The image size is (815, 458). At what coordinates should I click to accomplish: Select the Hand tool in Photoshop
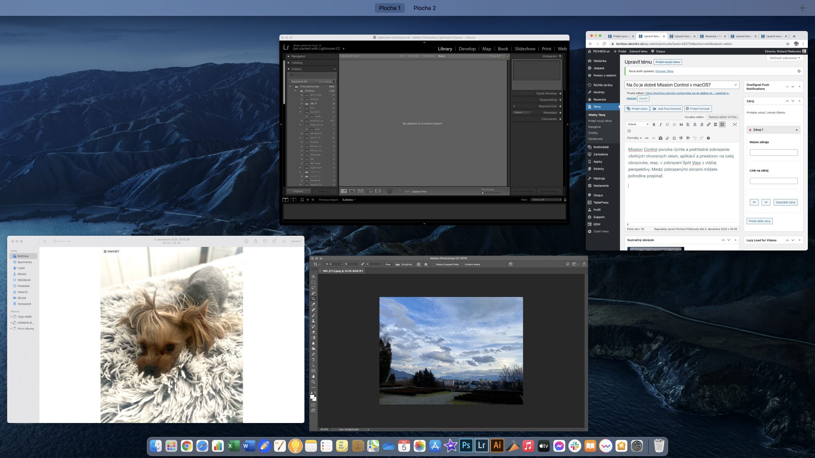click(313, 376)
